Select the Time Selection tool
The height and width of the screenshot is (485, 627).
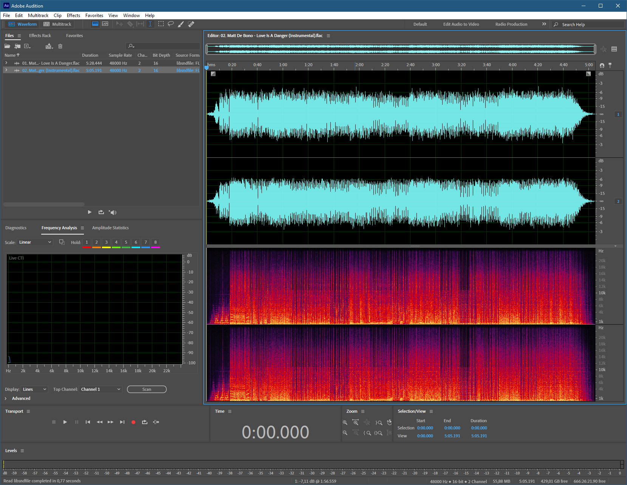pyautogui.click(x=150, y=24)
